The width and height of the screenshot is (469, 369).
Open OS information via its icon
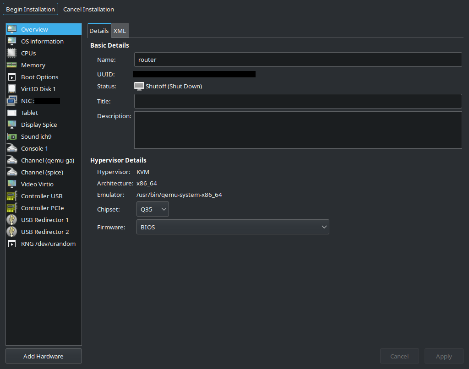tap(12, 41)
